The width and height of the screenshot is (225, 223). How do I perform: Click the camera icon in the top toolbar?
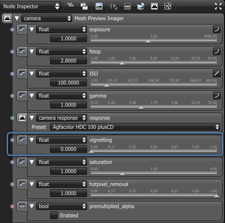click(x=114, y=6)
